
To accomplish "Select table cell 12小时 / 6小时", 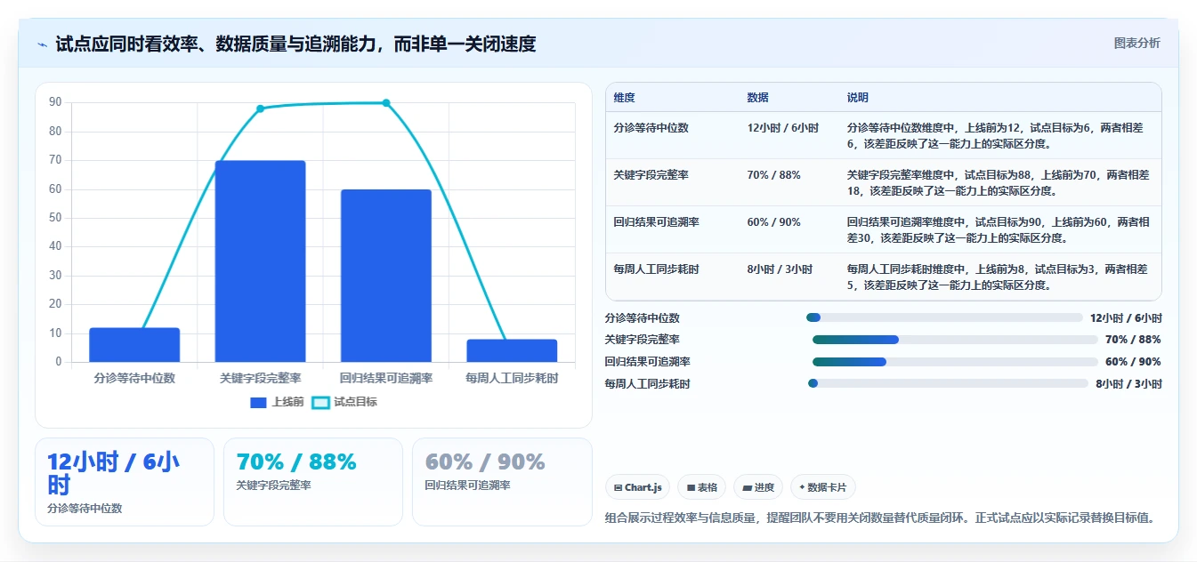I will pos(783,128).
